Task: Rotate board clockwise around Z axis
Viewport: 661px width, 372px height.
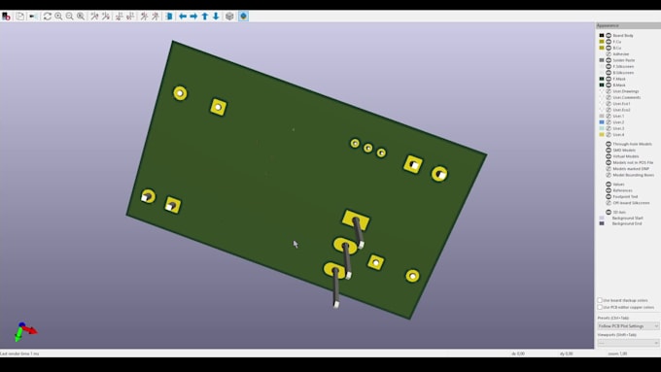Action: (x=144, y=16)
